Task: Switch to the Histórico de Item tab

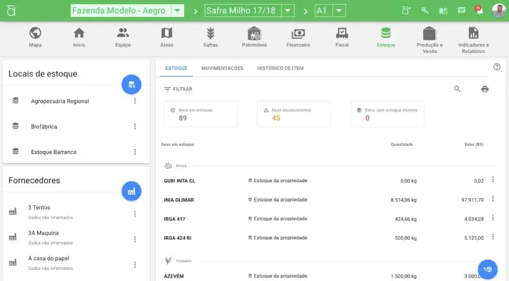Action: click(280, 68)
